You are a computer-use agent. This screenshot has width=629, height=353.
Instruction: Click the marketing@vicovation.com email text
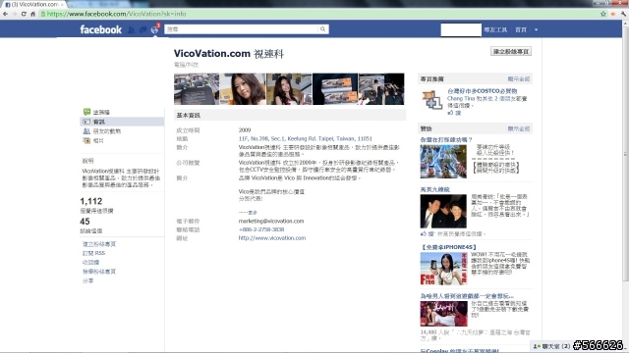(x=271, y=221)
